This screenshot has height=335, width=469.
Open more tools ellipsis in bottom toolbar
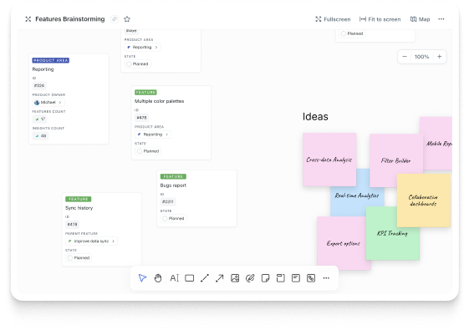[326, 278]
